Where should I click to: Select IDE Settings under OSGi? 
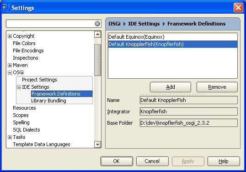pos(36,87)
